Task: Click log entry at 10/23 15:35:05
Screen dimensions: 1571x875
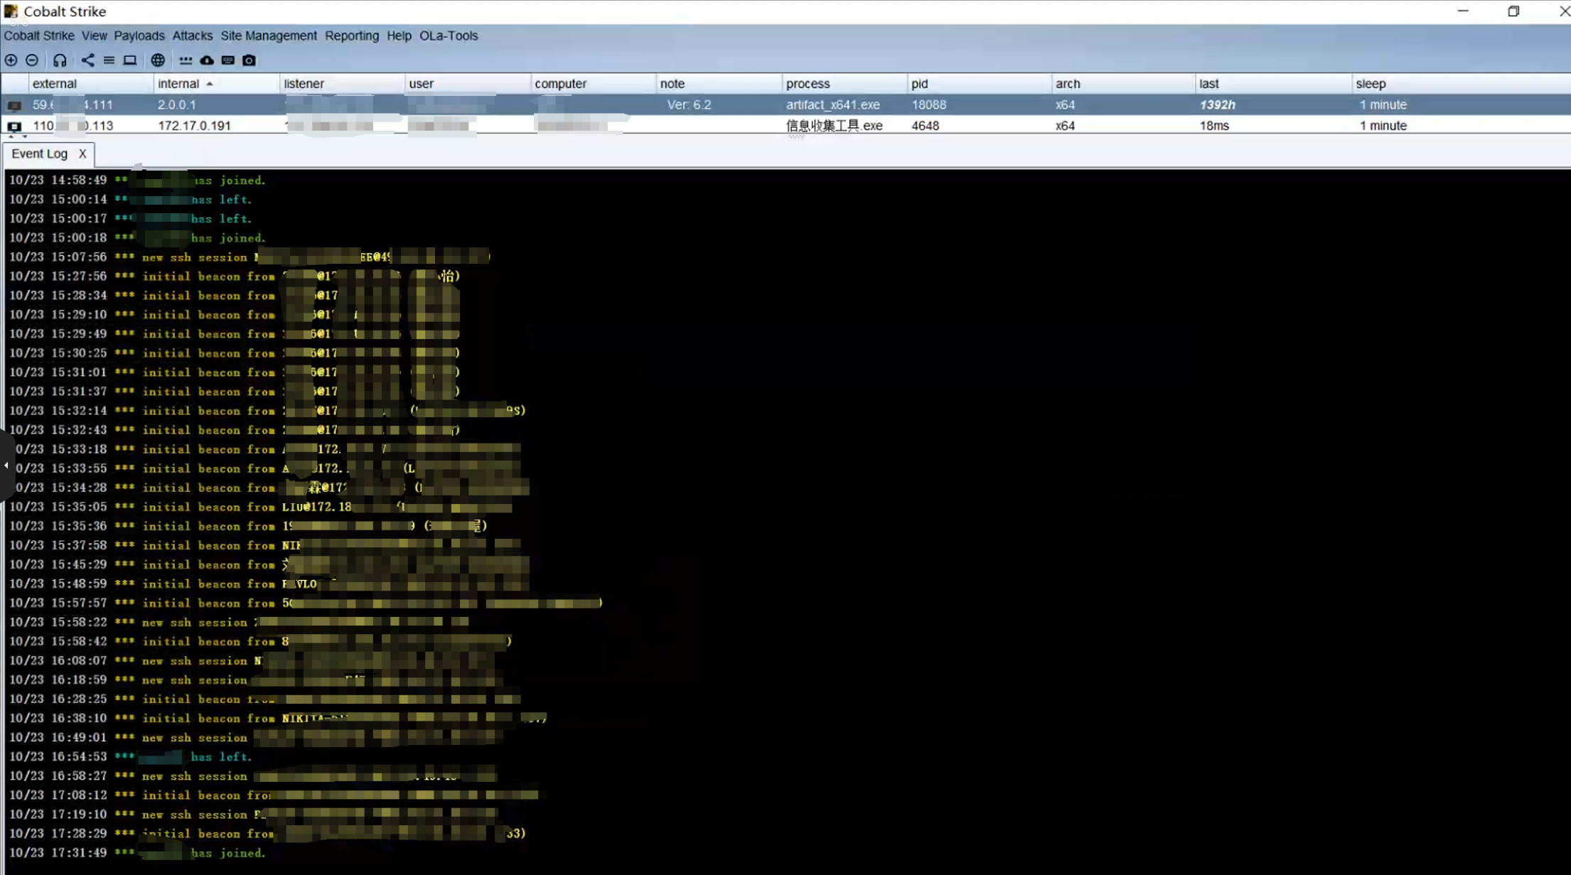Action: tap(261, 508)
